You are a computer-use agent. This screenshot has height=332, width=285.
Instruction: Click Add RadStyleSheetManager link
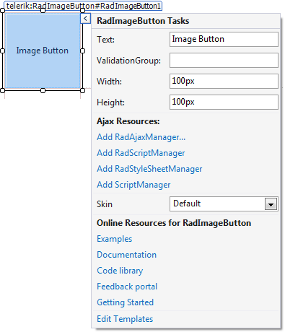coord(149,169)
